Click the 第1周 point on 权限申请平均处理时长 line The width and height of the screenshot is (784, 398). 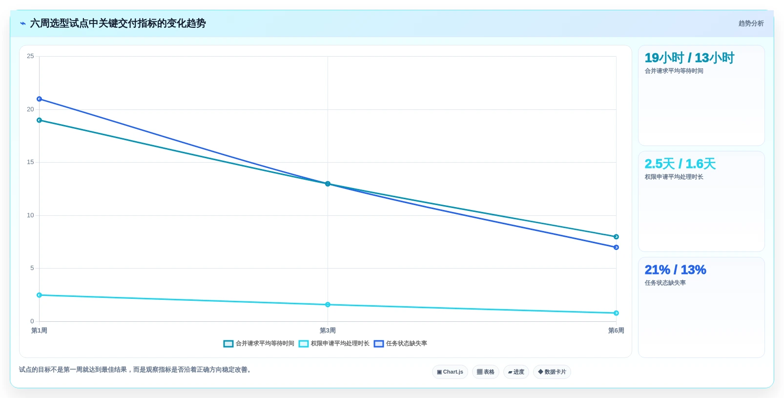click(x=40, y=295)
